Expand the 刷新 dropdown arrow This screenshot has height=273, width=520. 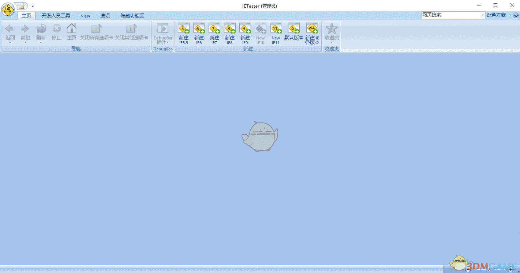tap(41, 43)
